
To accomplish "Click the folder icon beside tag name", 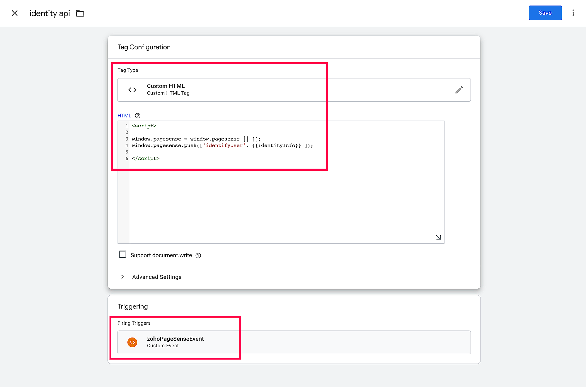I will coord(80,13).
